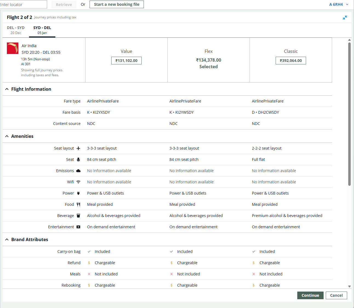Image resolution: width=354 pixels, height=308 pixels.
Task: Click the Air India airline logo
Action: (13, 49)
